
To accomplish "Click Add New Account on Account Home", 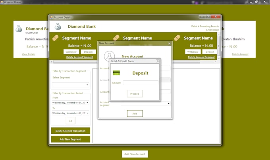I will (135, 154).
